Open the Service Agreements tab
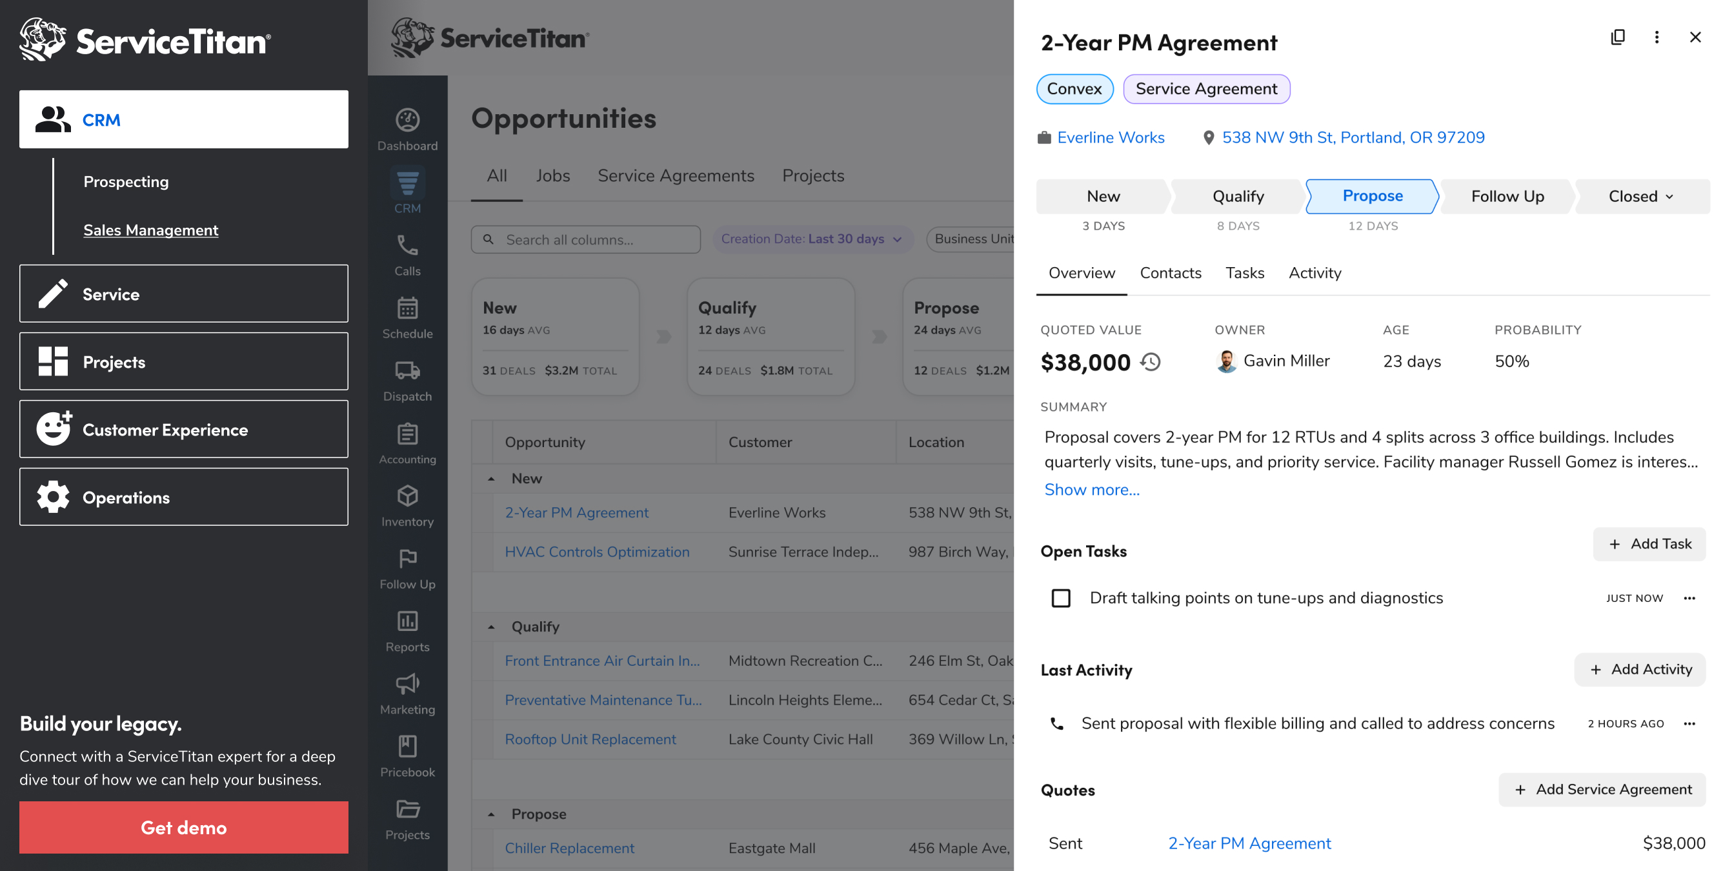1723x871 pixels. coord(676,175)
